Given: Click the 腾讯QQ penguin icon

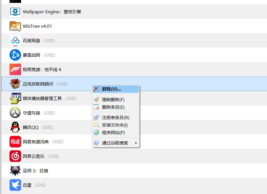Looking at the screenshot, I should 15,127.
